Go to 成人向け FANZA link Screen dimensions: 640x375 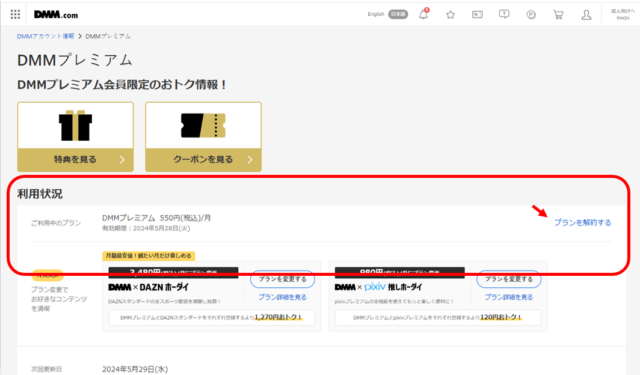[623, 14]
